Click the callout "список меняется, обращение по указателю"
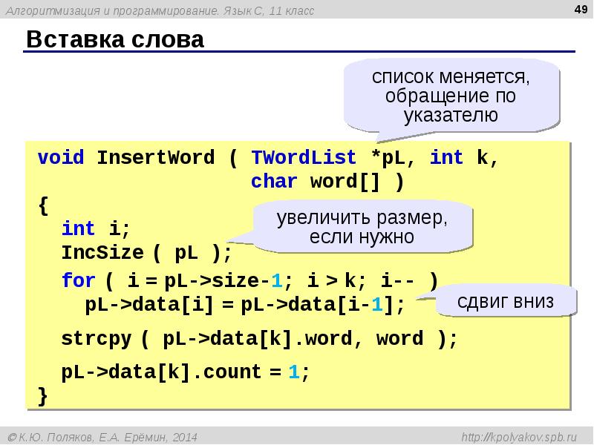 point(451,96)
